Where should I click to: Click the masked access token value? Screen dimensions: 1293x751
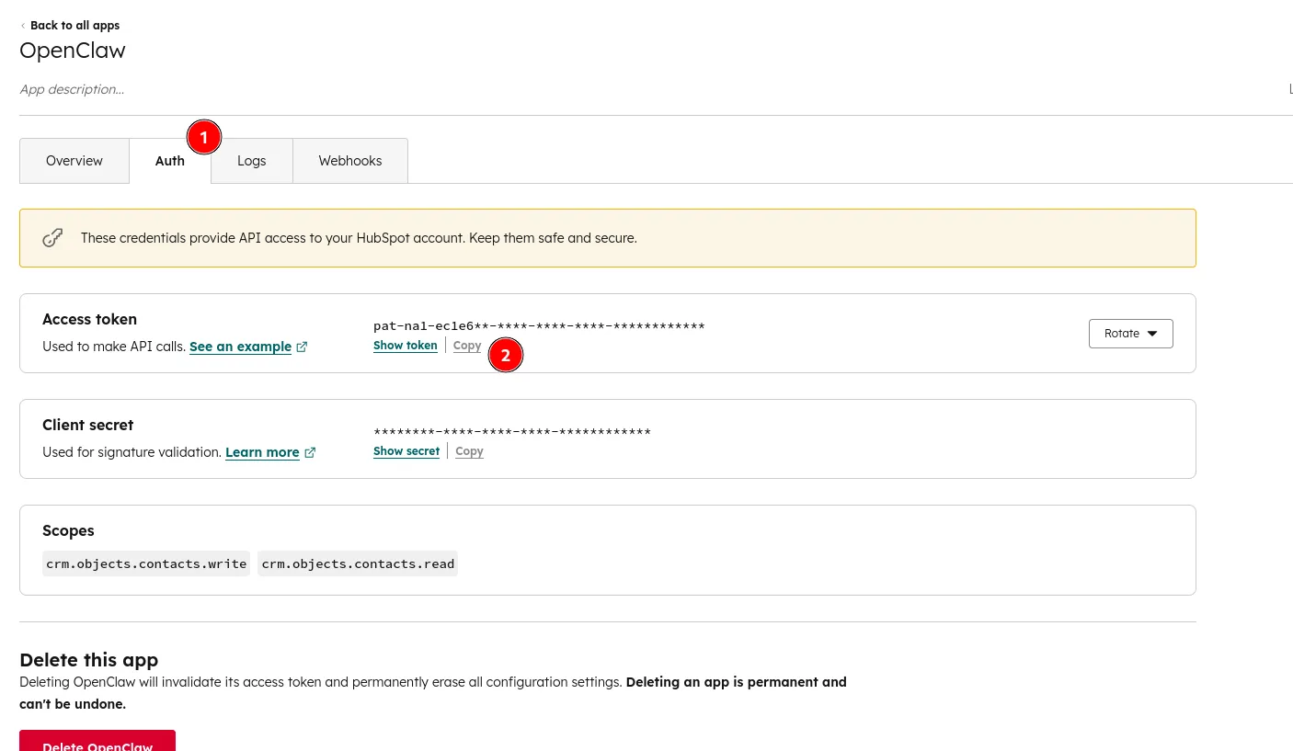pos(539,326)
